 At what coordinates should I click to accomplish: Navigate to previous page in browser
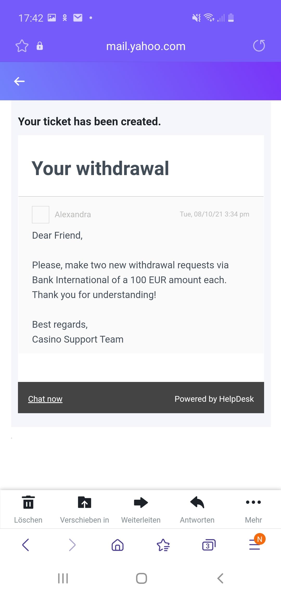[x=26, y=545]
